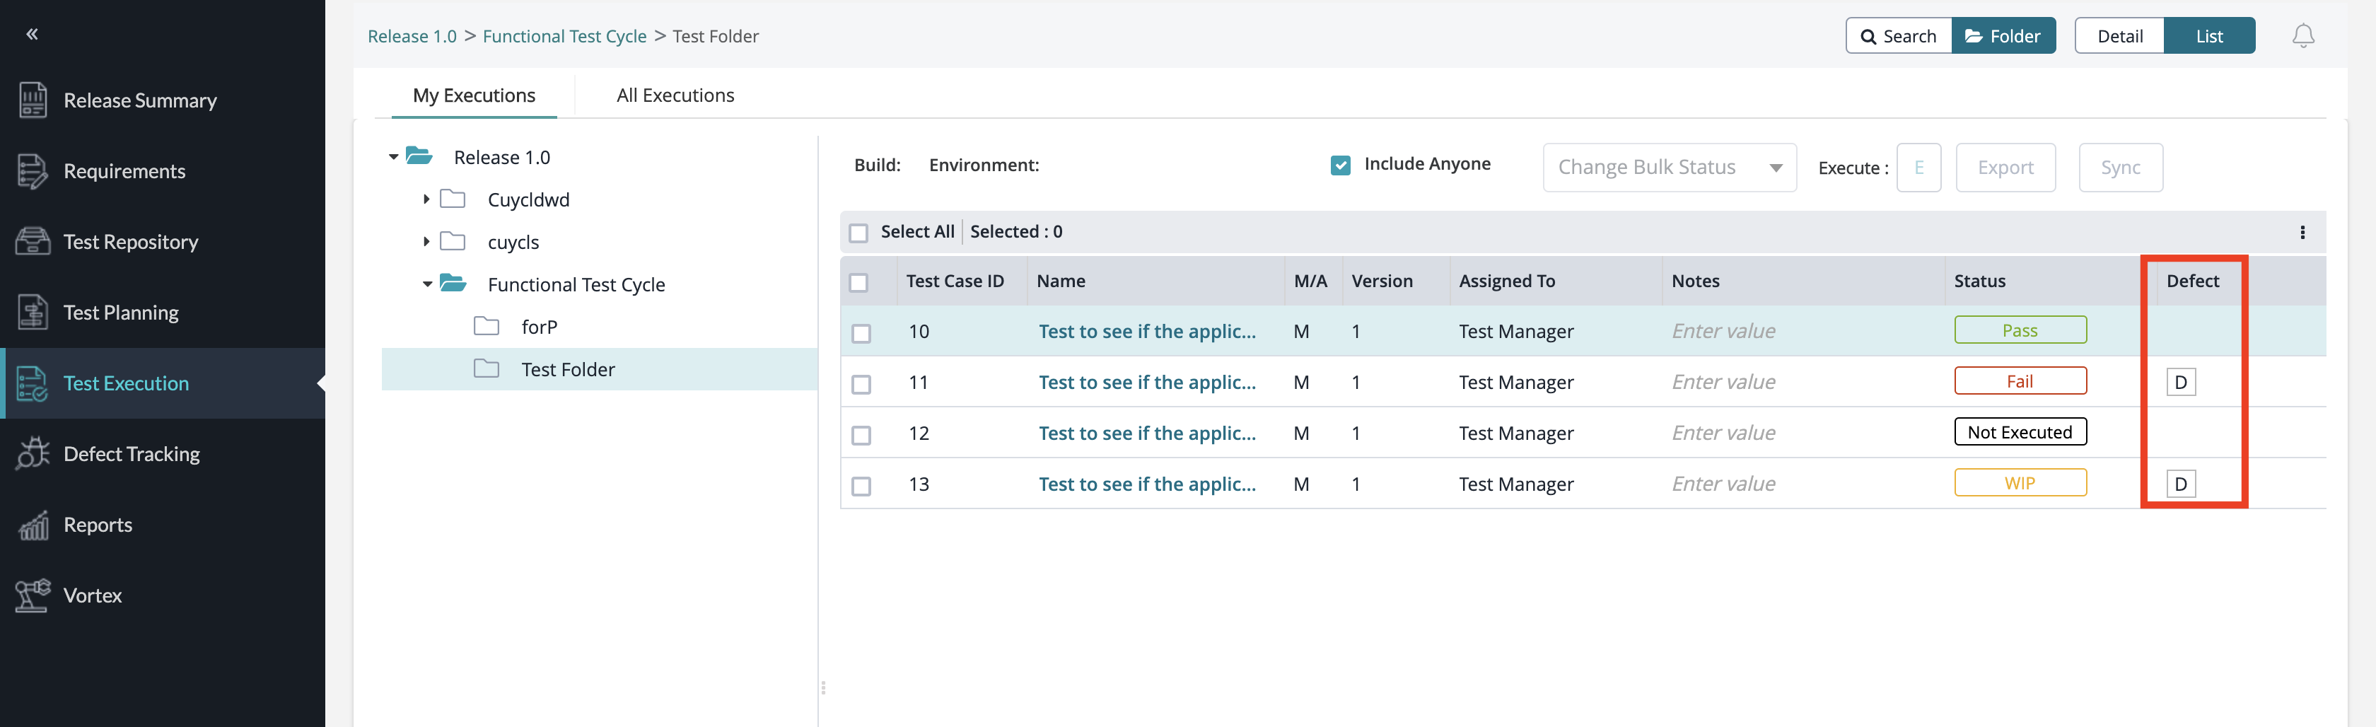Switch to All Executions tab
Viewport: 2376px width, 727px height.
(675, 95)
